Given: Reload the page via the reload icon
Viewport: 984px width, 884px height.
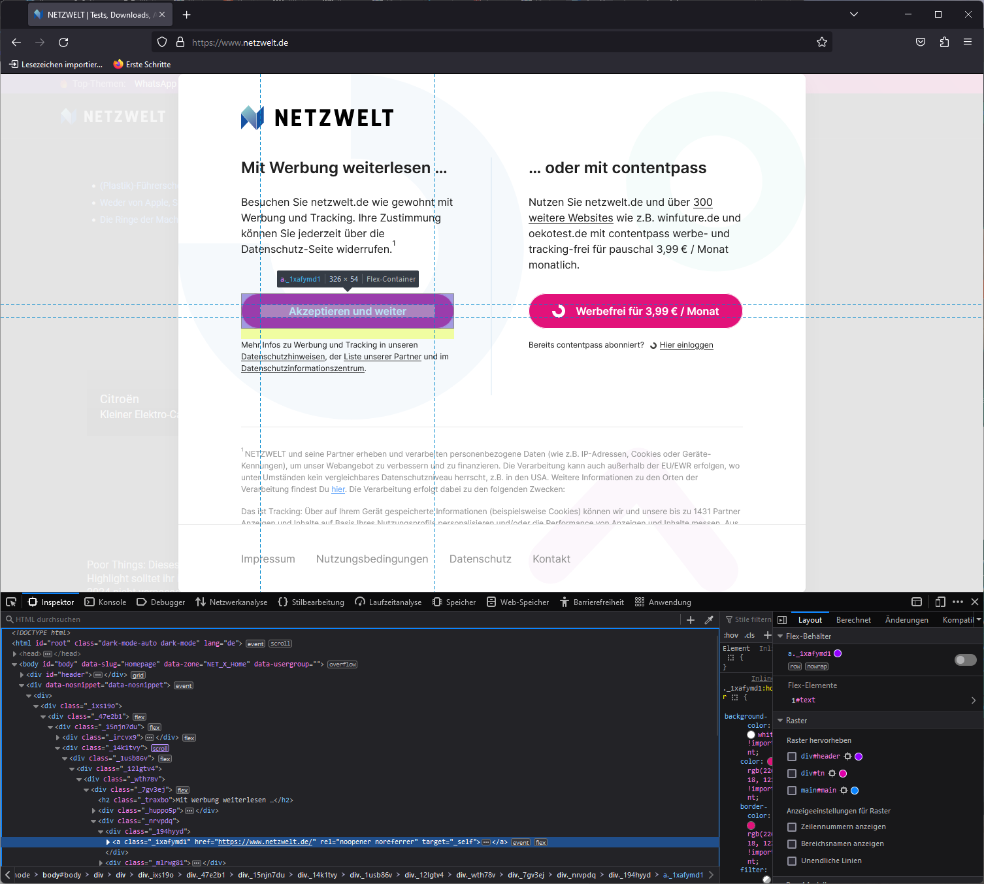Looking at the screenshot, I should 63,42.
